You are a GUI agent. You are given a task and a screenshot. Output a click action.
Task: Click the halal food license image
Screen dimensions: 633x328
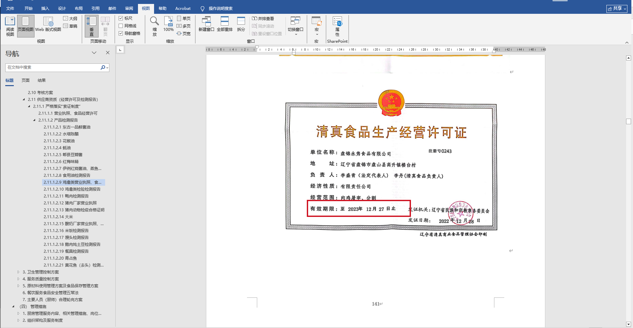391,163
